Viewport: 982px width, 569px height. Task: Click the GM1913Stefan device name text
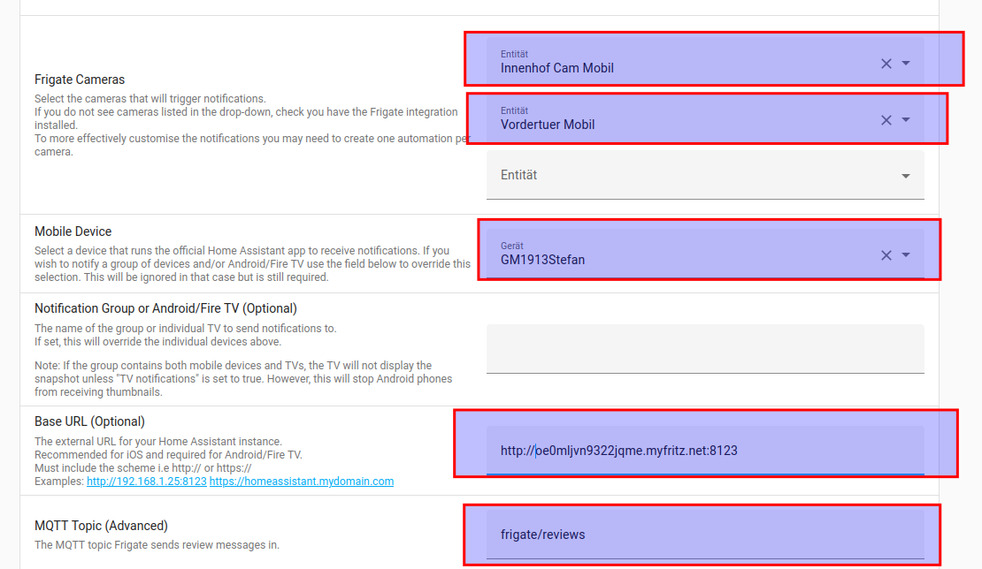tap(542, 260)
